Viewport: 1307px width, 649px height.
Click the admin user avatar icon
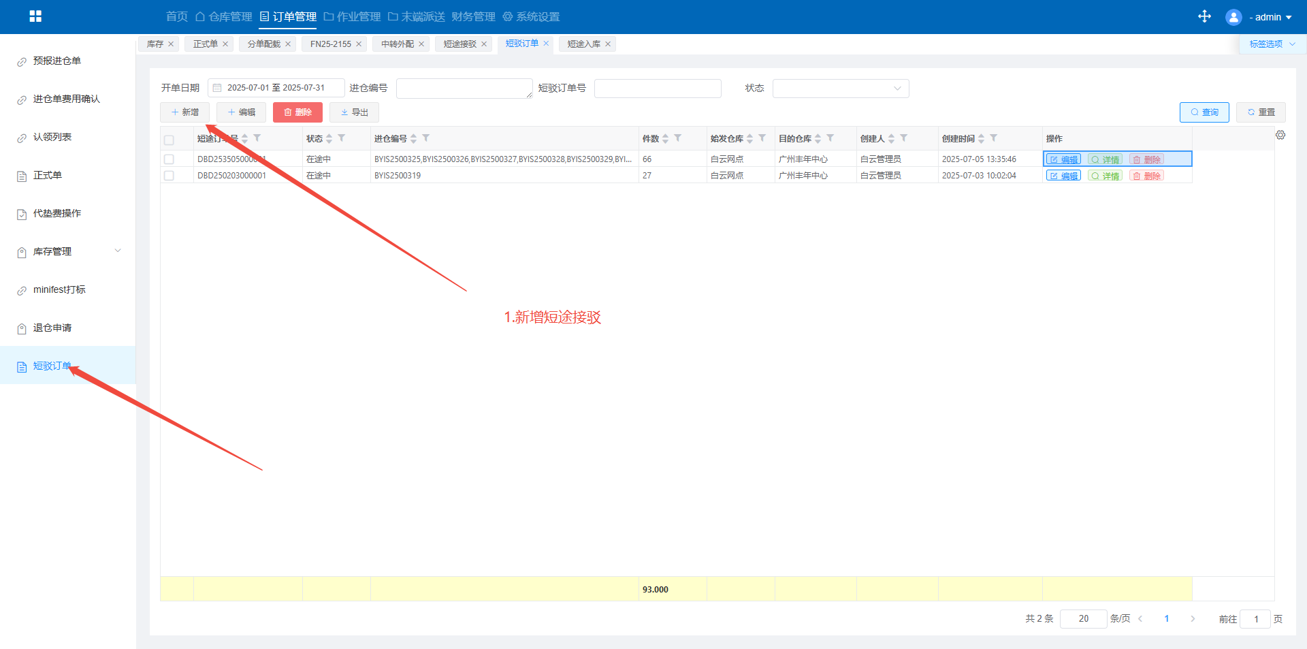[x=1233, y=17]
